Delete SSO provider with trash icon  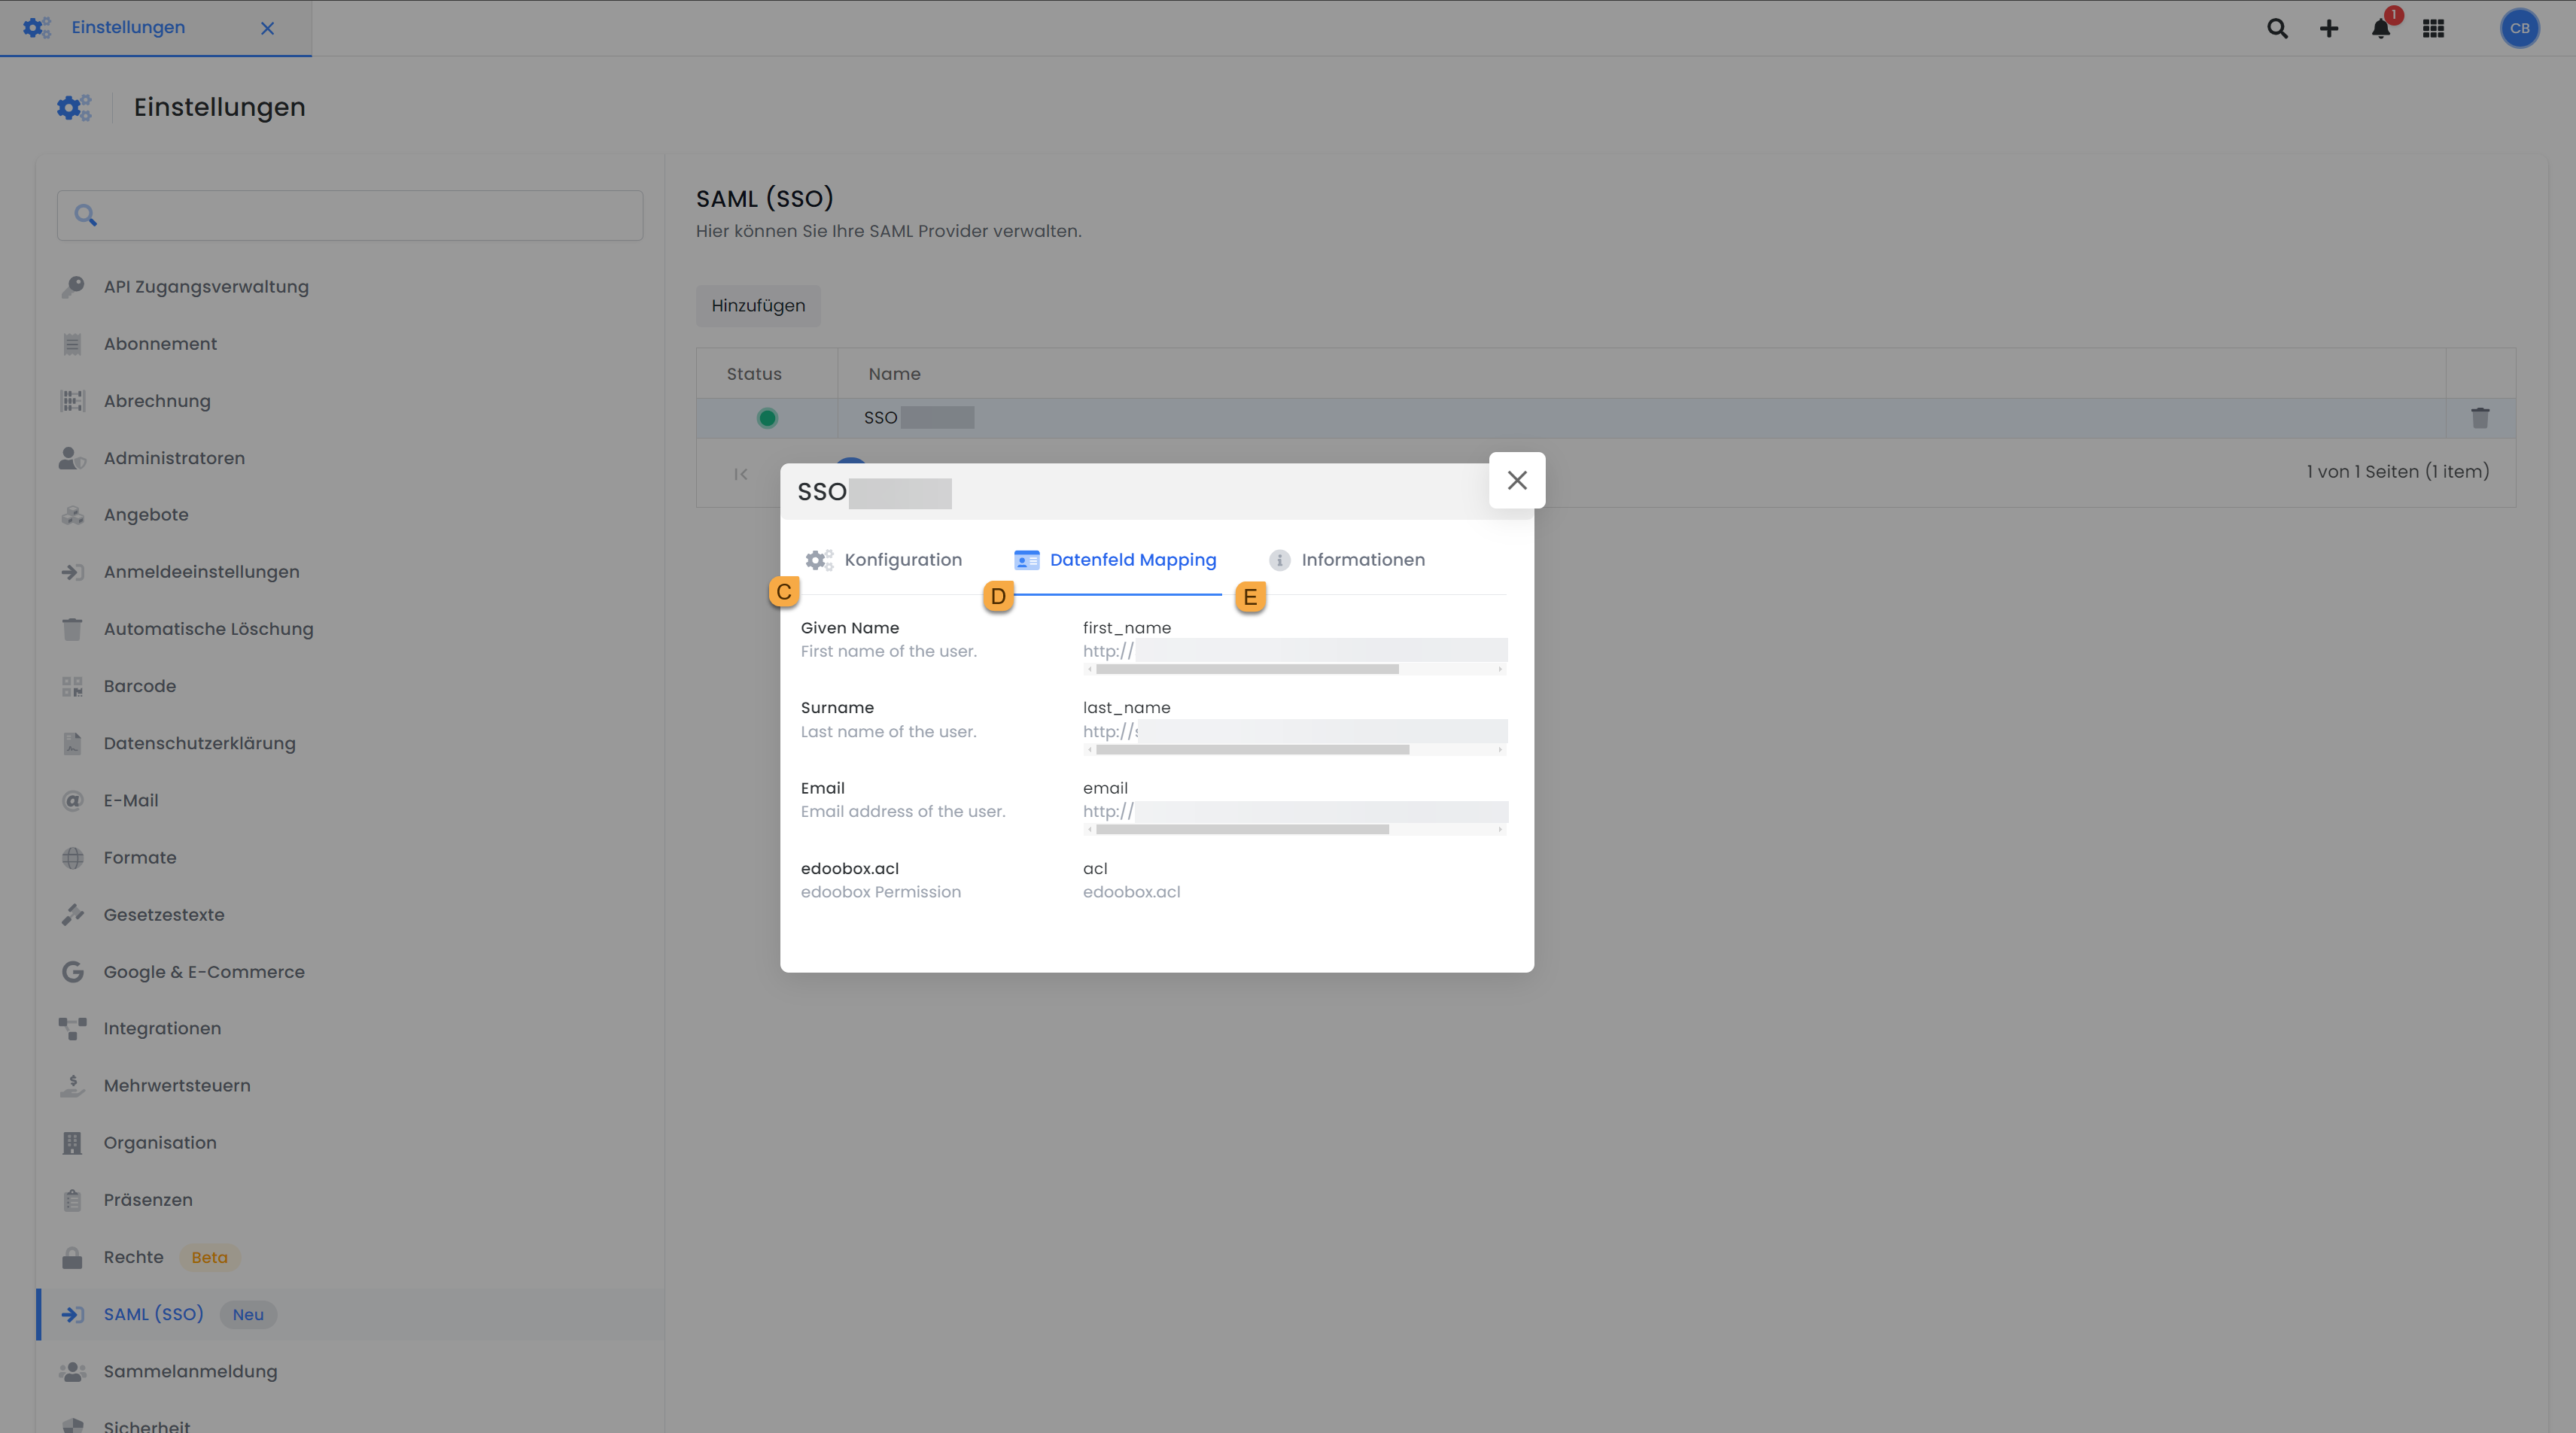[x=2480, y=417]
